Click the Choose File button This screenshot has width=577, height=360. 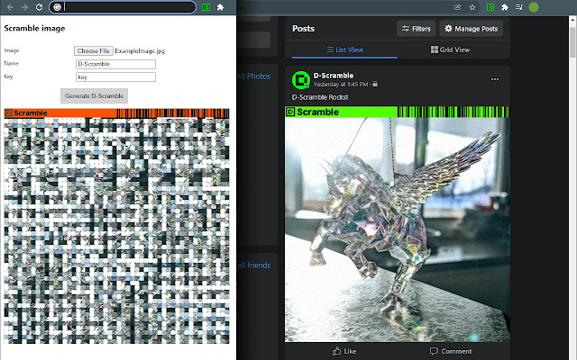(x=94, y=50)
